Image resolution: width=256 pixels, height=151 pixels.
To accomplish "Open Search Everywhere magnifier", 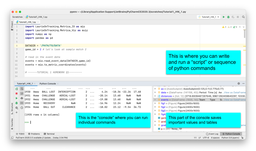I will [243, 17].
